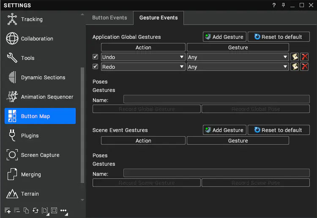Click Poses label under Scene Event Gestures
Screen dimensions: 317x218
coord(100,156)
